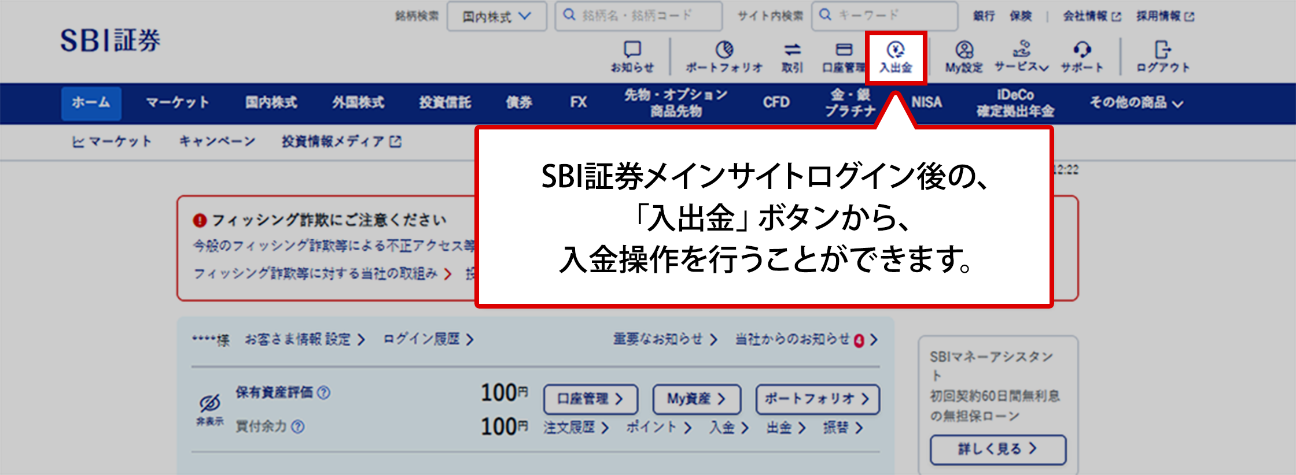Screen dimensions: 1296x475
Task: Open the 国内株式 search type dropdown
Action: pyautogui.click(x=496, y=16)
